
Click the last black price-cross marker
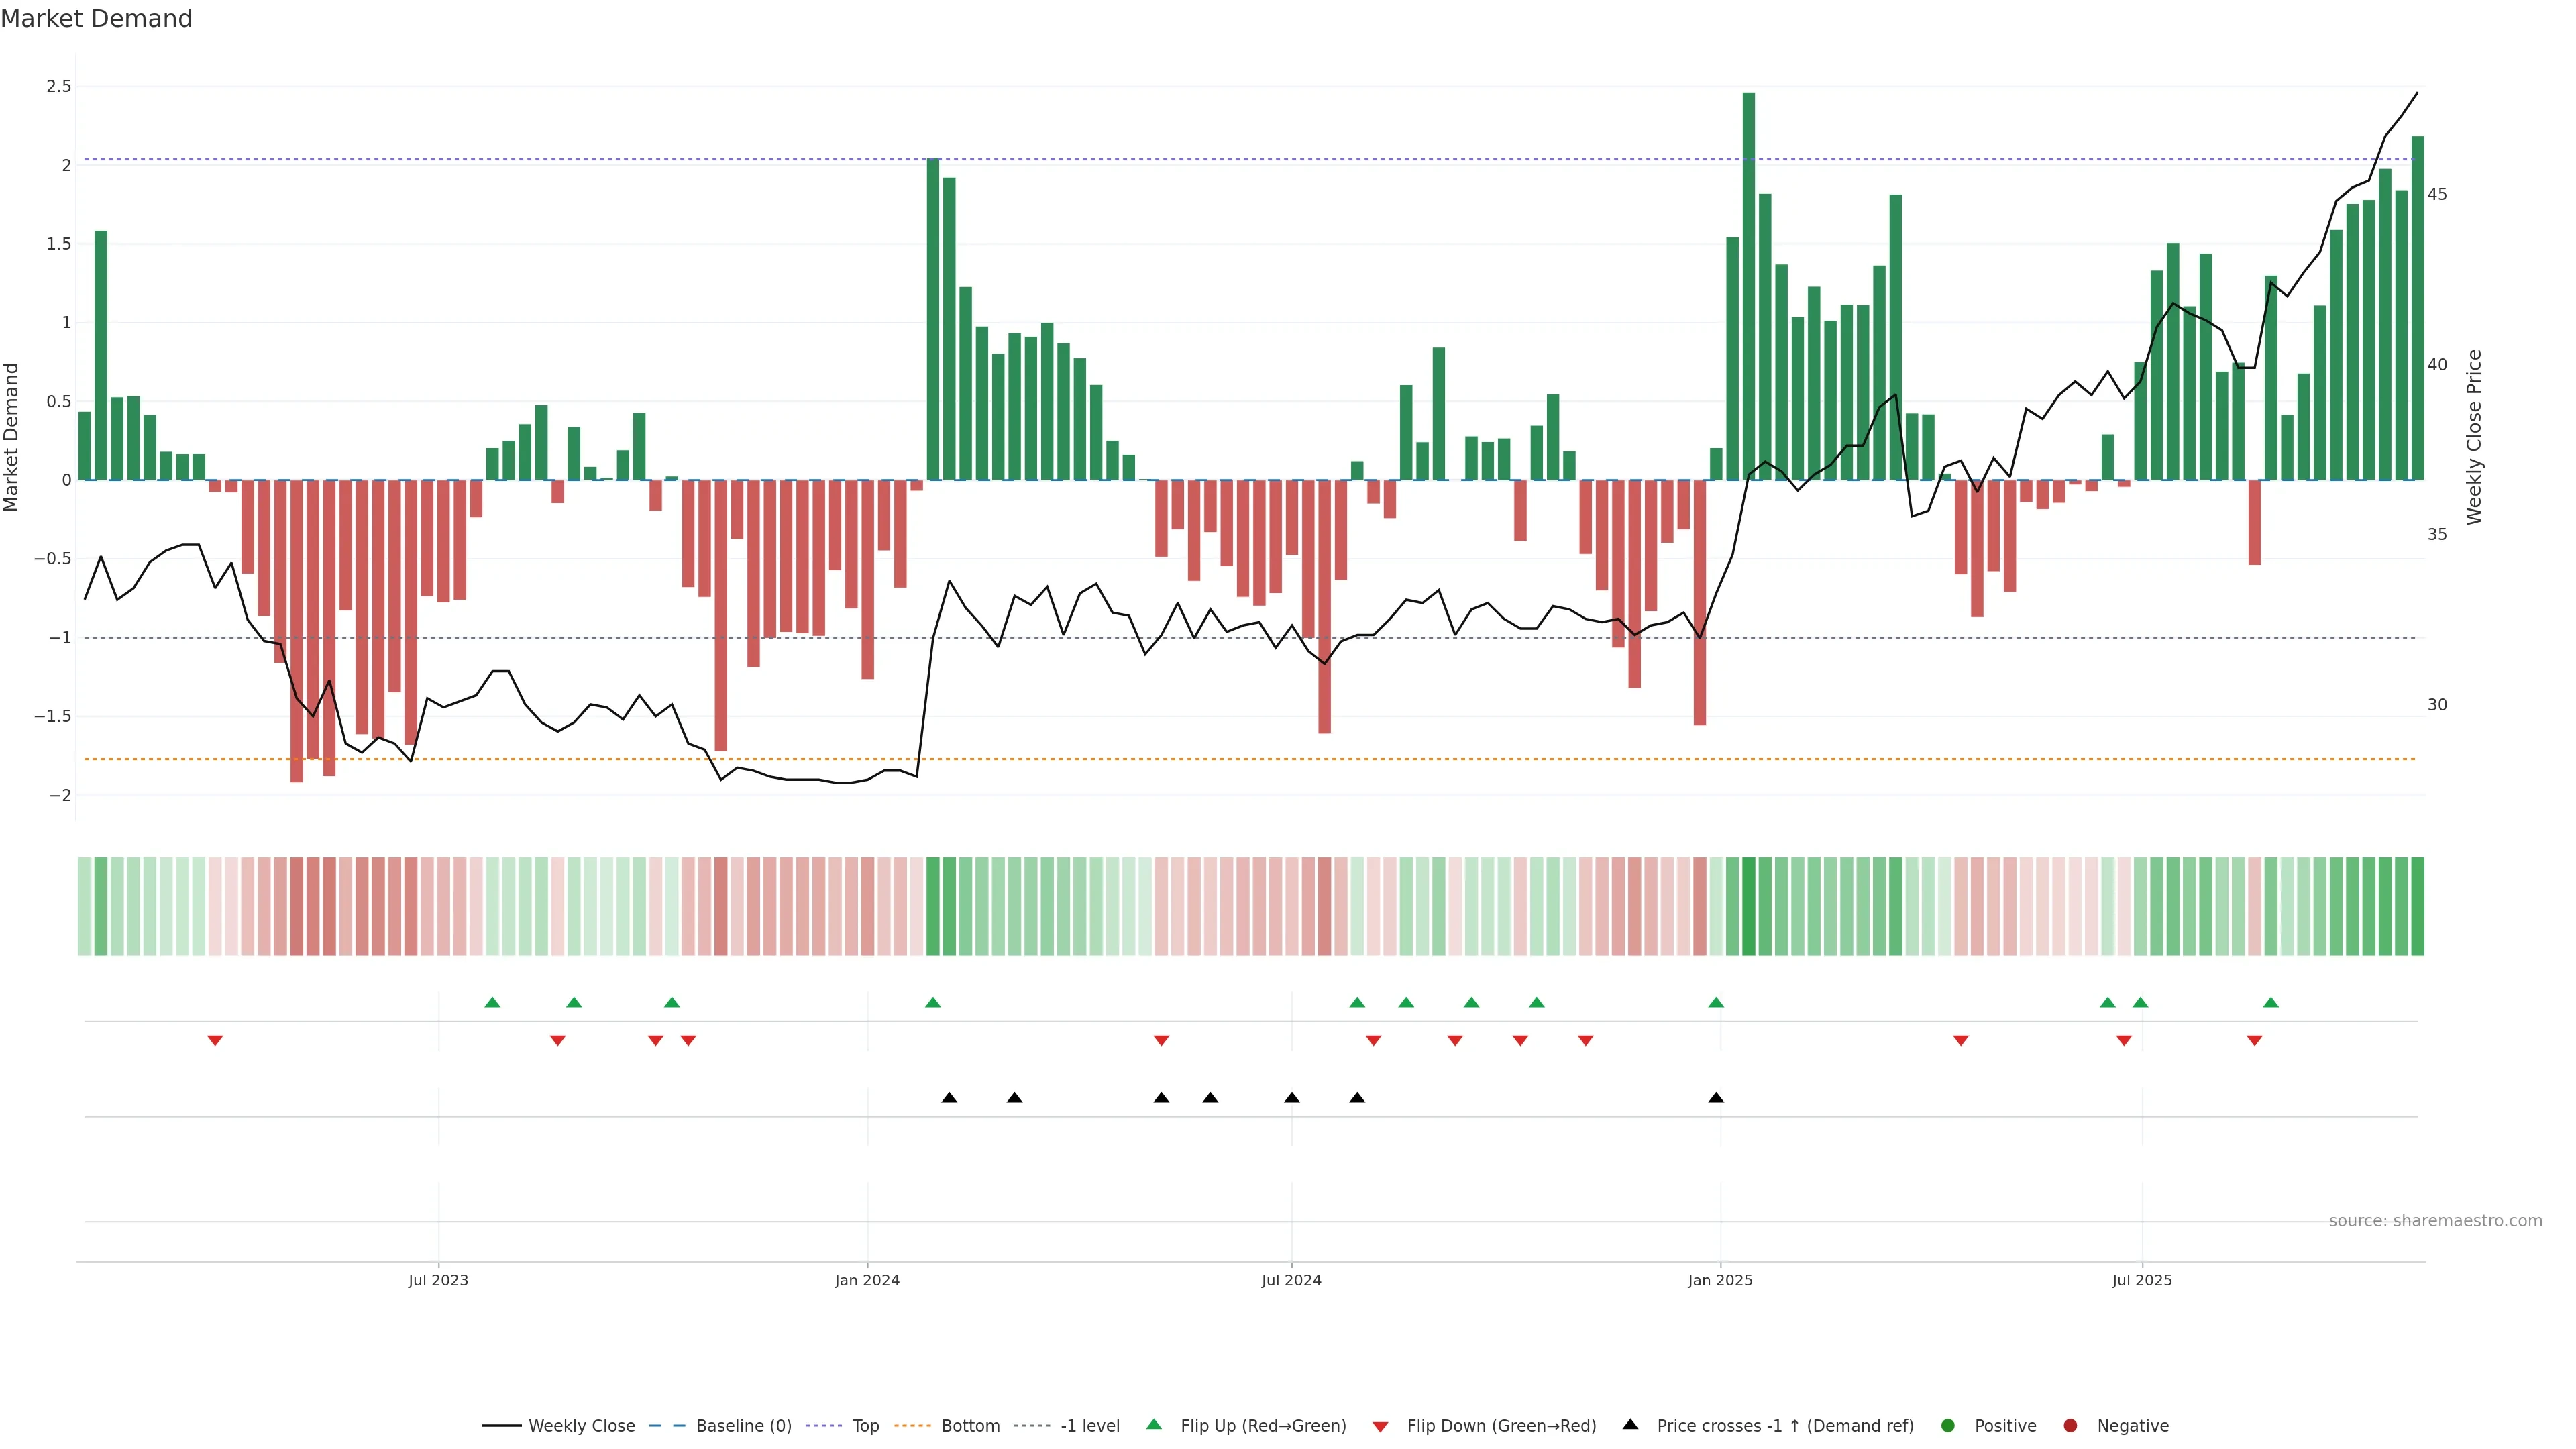coord(1716,1098)
